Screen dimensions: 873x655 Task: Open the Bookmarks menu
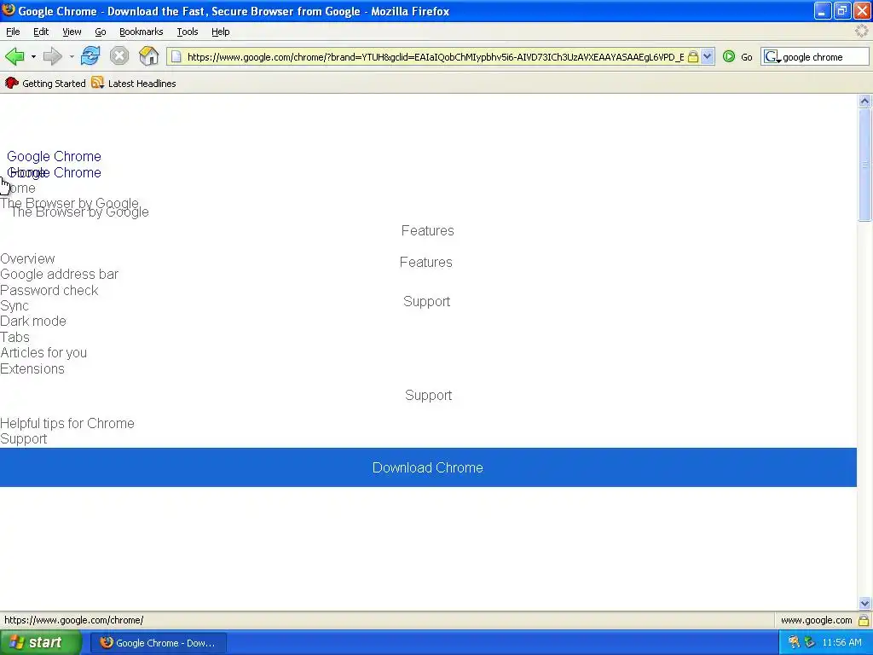click(x=141, y=32)
